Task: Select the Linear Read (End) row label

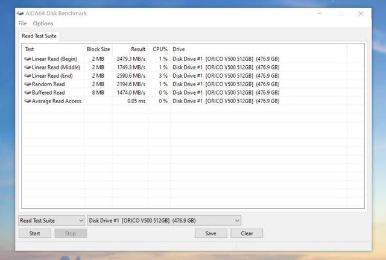Action: [x=52, y=75]
